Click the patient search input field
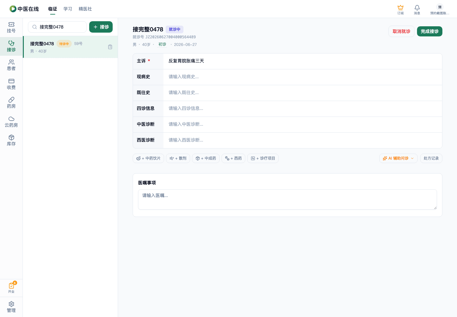Screen dimensions: 457x317 click(57, 27)
